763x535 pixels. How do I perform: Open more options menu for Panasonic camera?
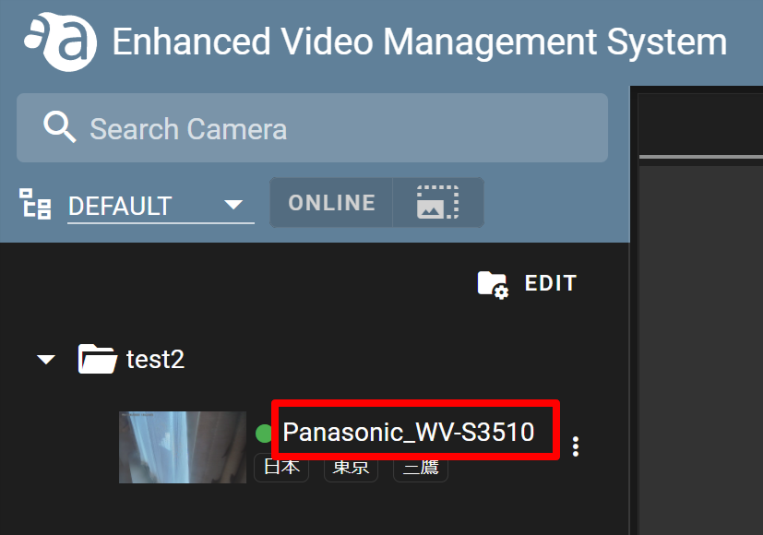coord(576,446)
